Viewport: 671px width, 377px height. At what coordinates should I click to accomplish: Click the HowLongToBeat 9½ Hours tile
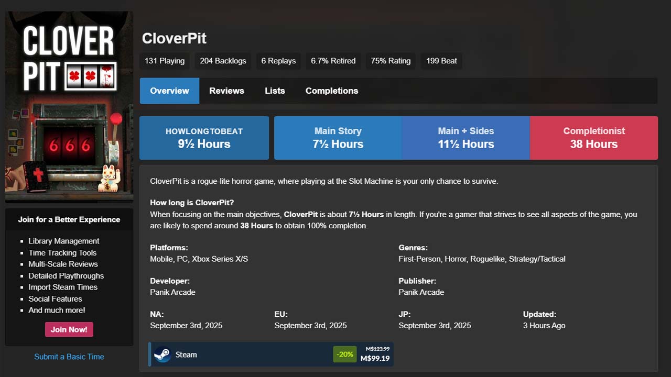coord(204,138)
